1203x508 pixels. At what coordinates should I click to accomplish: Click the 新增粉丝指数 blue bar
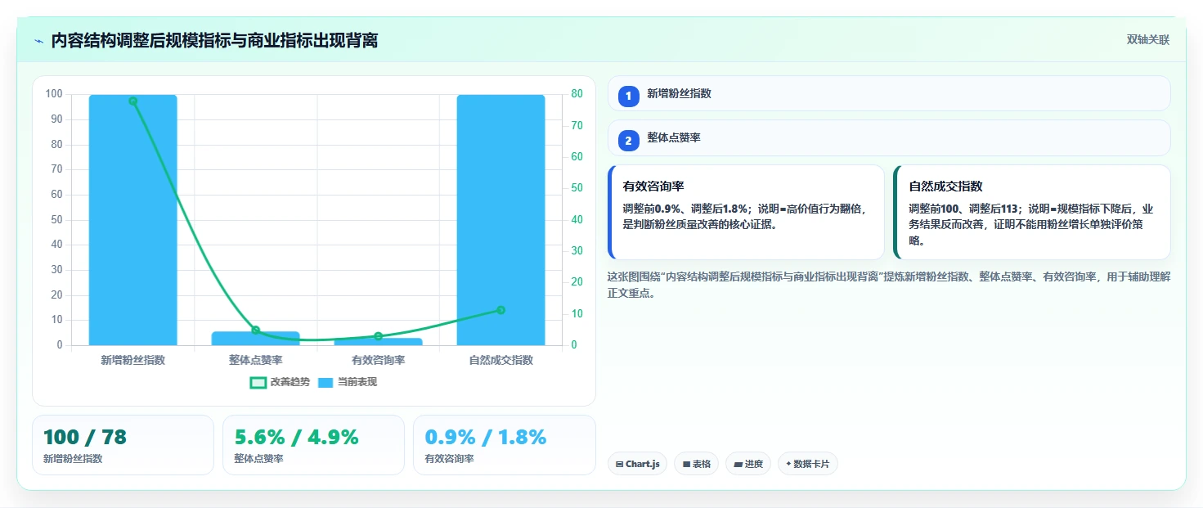tap(133, 220)
